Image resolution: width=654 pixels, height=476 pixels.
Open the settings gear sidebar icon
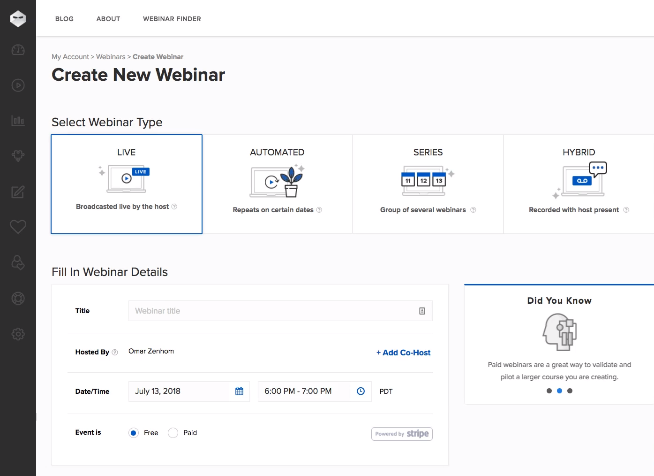pos(18,334)
